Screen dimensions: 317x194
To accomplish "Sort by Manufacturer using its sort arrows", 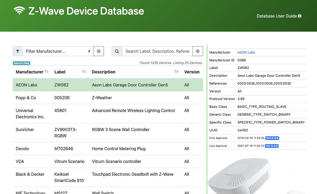I will tap(46, 72).
